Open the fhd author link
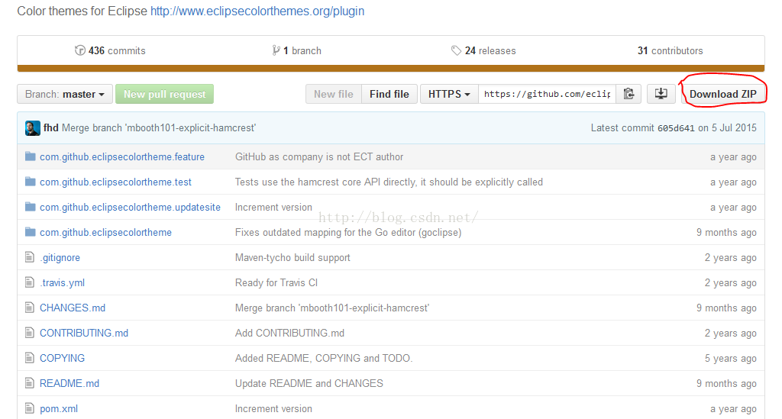Image resolution: width=782 pixels, height=419 pixels. point(51,128)
